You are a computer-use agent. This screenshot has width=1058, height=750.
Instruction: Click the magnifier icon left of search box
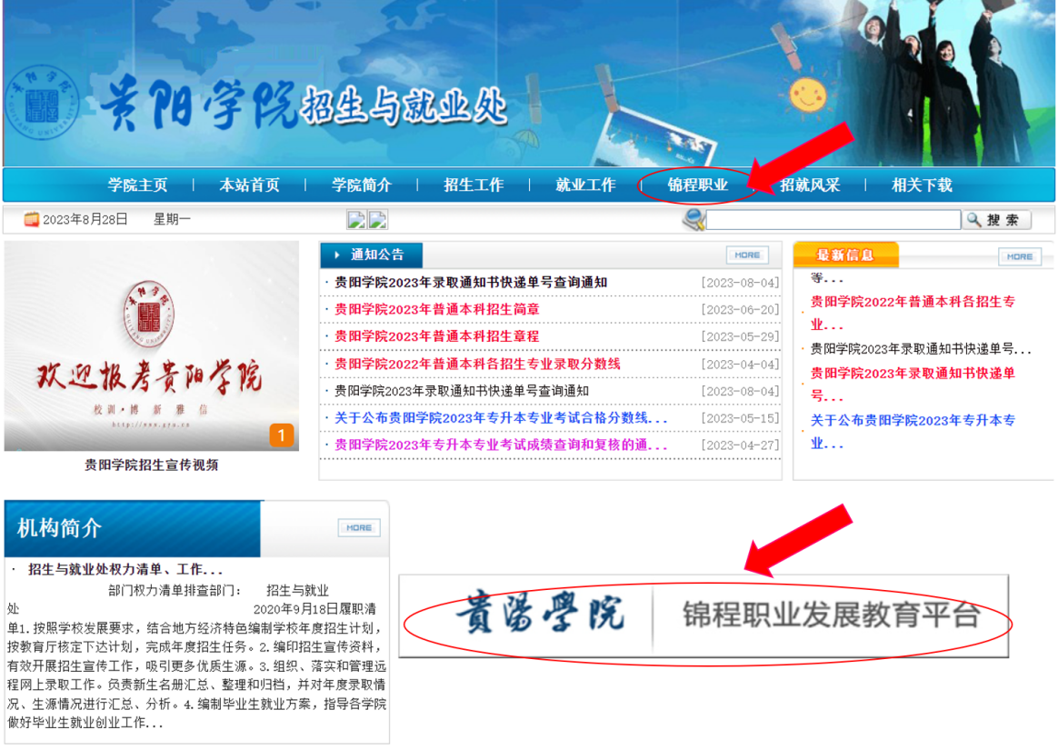click(x=694, y=219)
